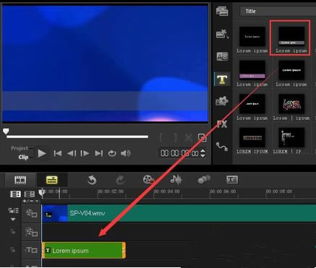Open the volume speaker control
316x268 pixels.
pos(126,153)
